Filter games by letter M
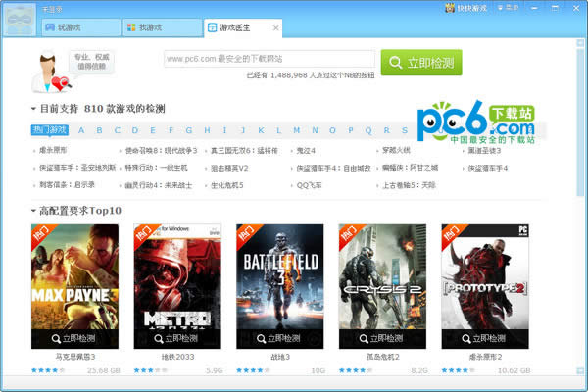 297,130
